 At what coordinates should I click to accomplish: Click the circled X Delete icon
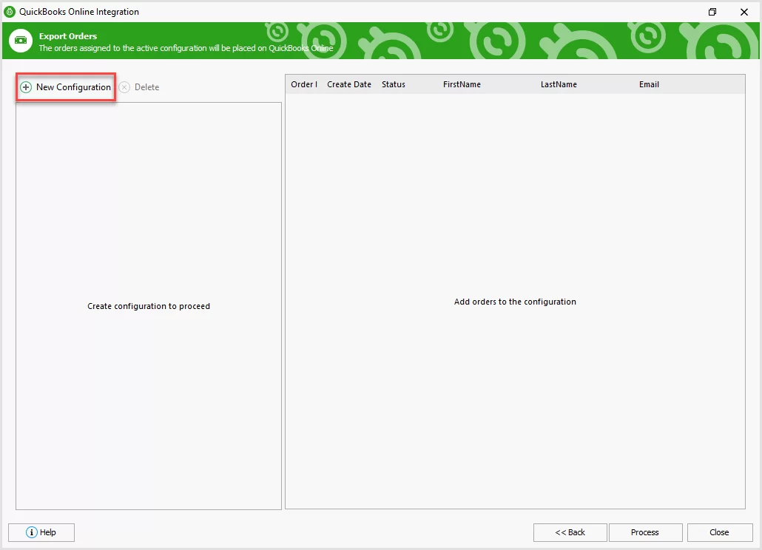(x=124, y=87)
